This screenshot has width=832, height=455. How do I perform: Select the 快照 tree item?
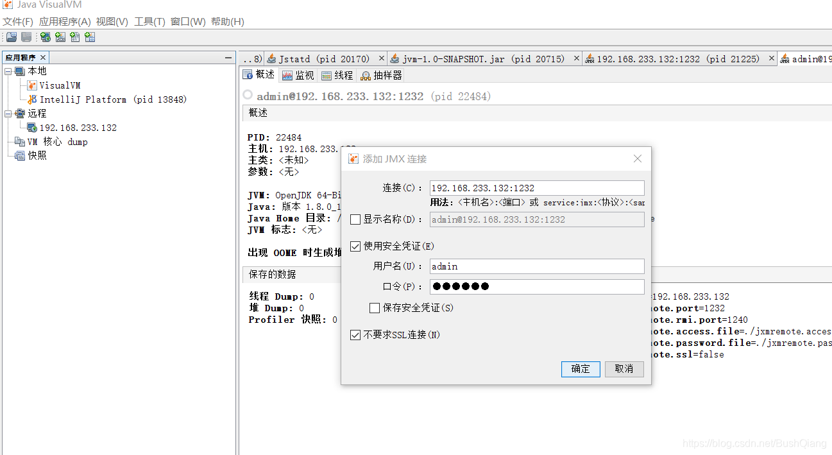click(37, 156)
